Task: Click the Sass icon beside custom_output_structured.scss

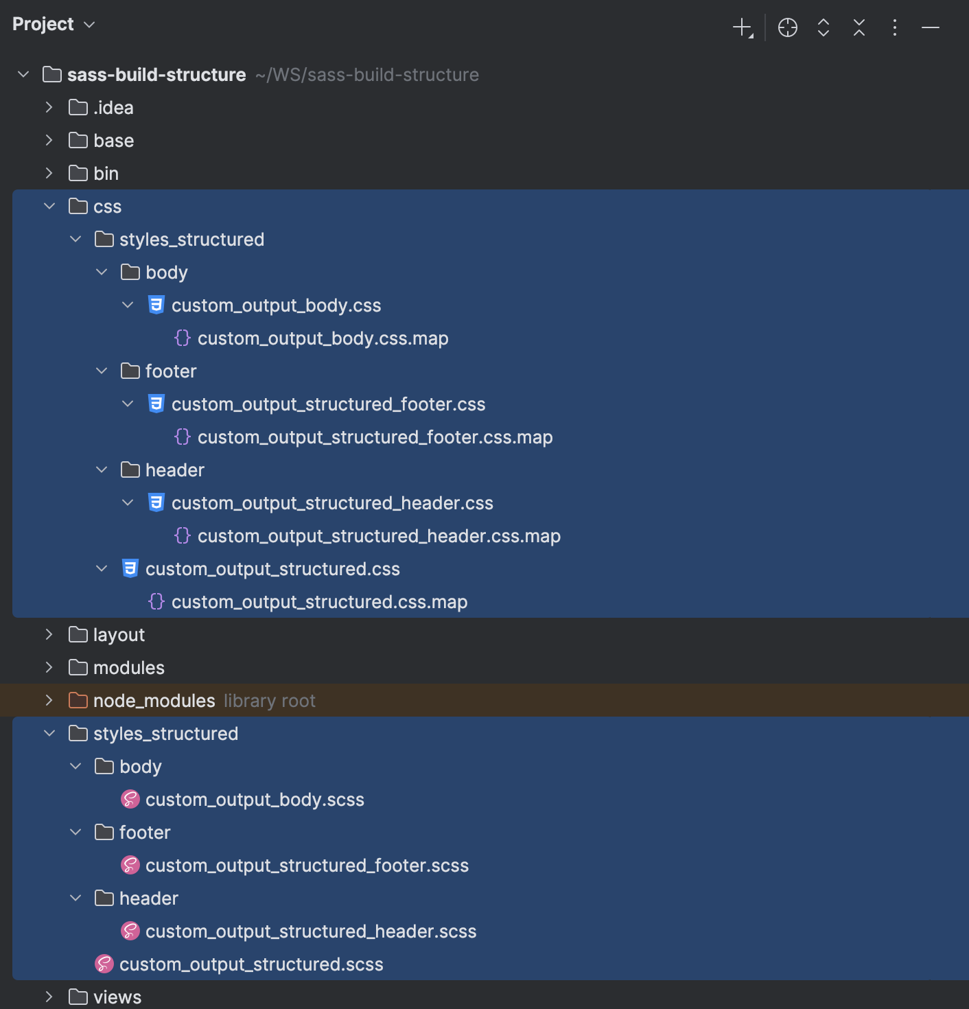Action: click(104, 964)
